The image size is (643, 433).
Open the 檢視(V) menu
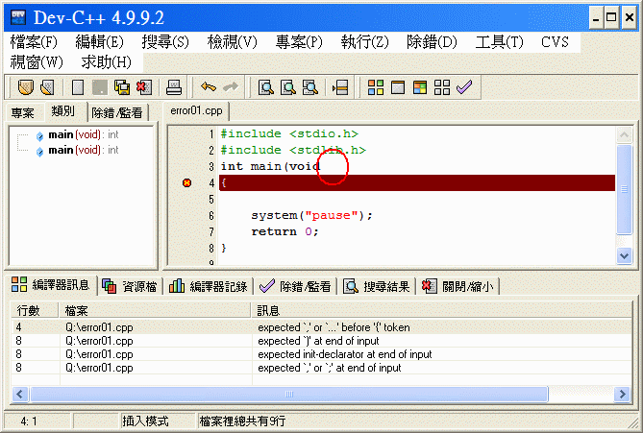(232, 42)
